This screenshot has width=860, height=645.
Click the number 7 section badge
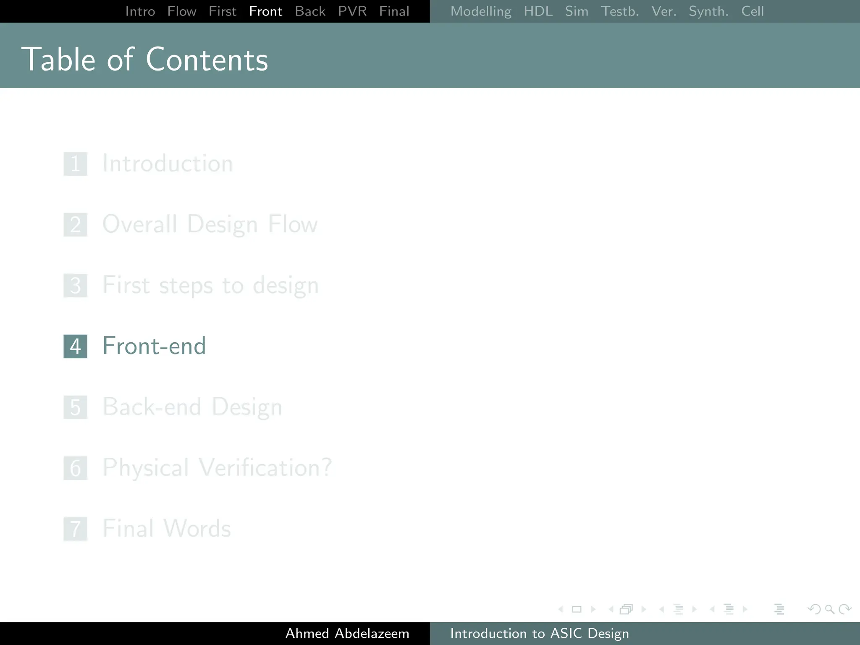(x=76, y=529)
